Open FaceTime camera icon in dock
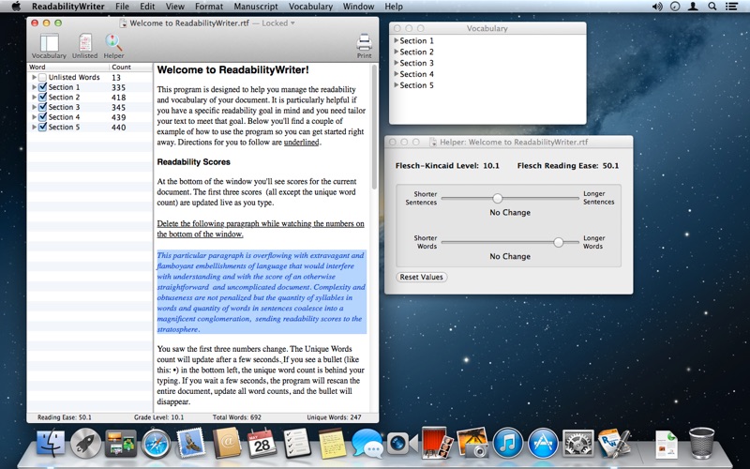The width and height of the screenshot is (750, 469). tap(402, 443)
